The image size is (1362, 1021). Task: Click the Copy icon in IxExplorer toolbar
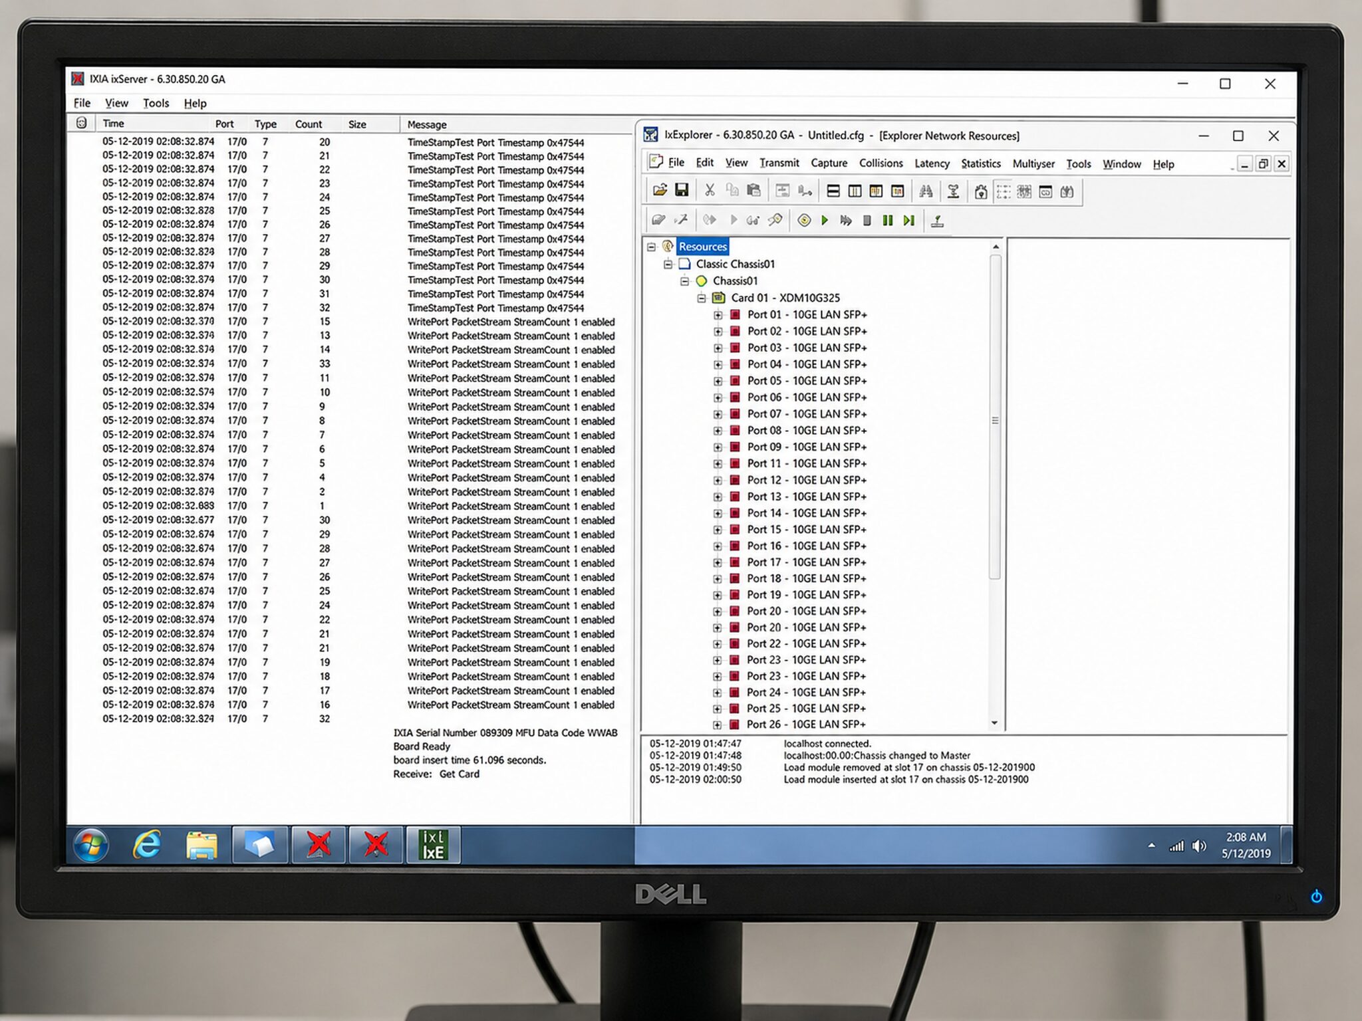732,191
